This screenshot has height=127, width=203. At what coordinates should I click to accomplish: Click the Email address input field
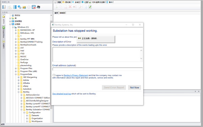pyautogui.click(x=97, y=69)
